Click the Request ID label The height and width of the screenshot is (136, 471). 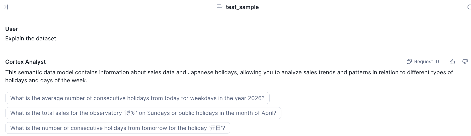(427, 62)
